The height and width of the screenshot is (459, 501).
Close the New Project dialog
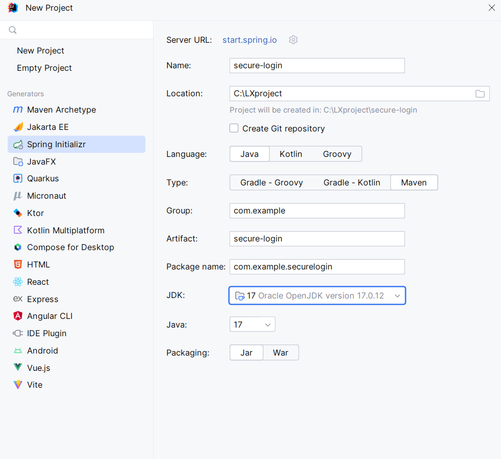492,8
